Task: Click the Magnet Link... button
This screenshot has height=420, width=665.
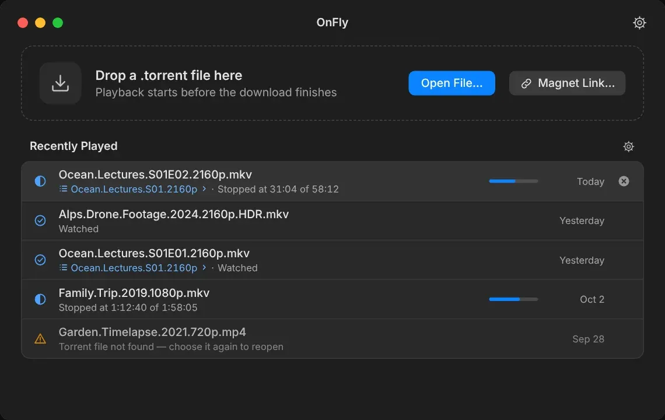Action: pos(567,83)
